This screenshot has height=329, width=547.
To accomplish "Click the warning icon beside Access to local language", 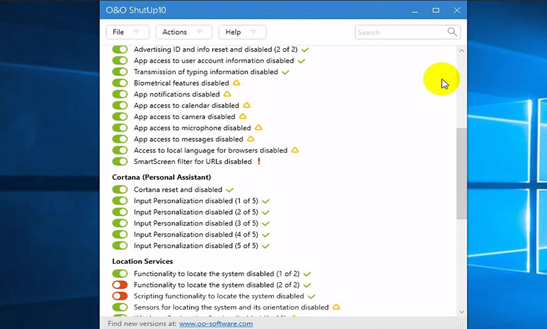I will coord(295,150).
